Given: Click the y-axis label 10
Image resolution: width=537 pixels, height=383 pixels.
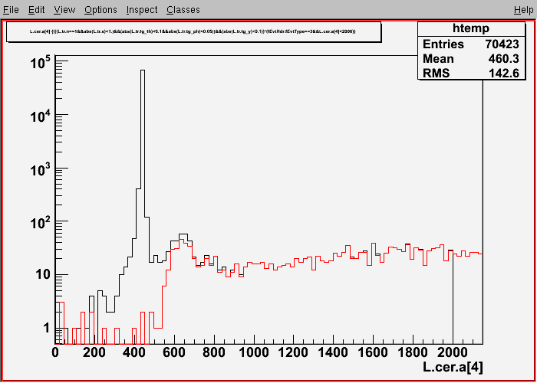Looking at the screenshot, I should [x=42, y=275].
